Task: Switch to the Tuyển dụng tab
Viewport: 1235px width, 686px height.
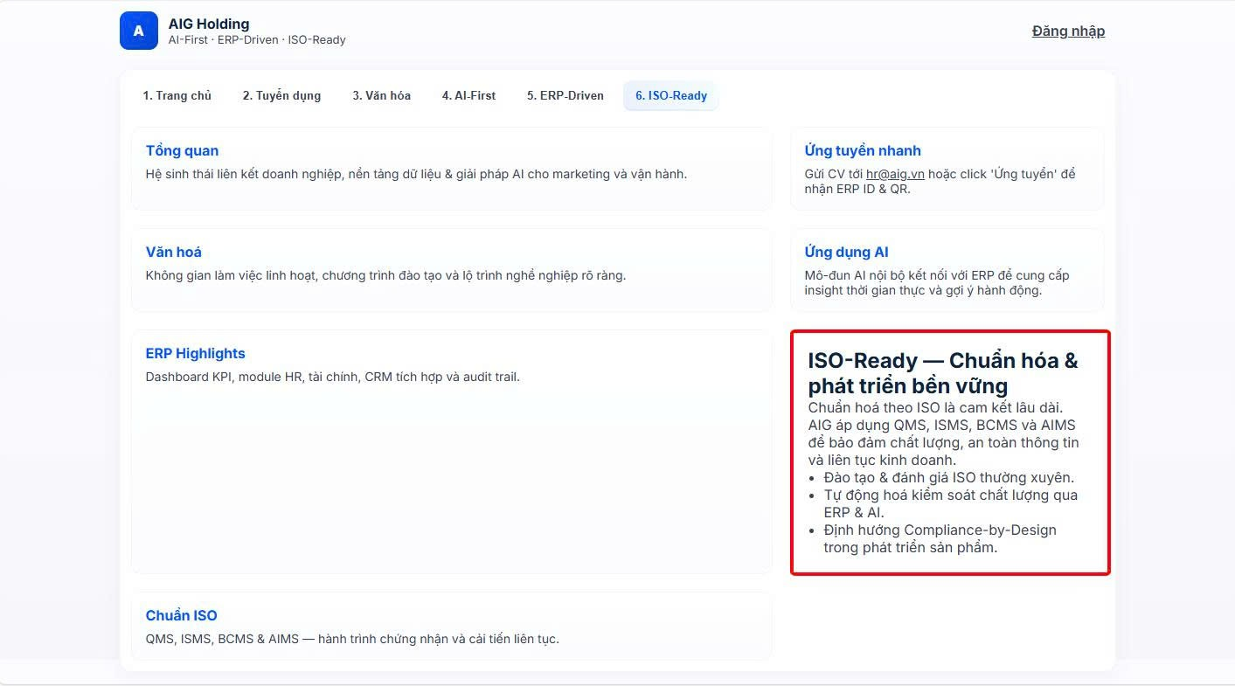Action: click(x=281, y=95)
